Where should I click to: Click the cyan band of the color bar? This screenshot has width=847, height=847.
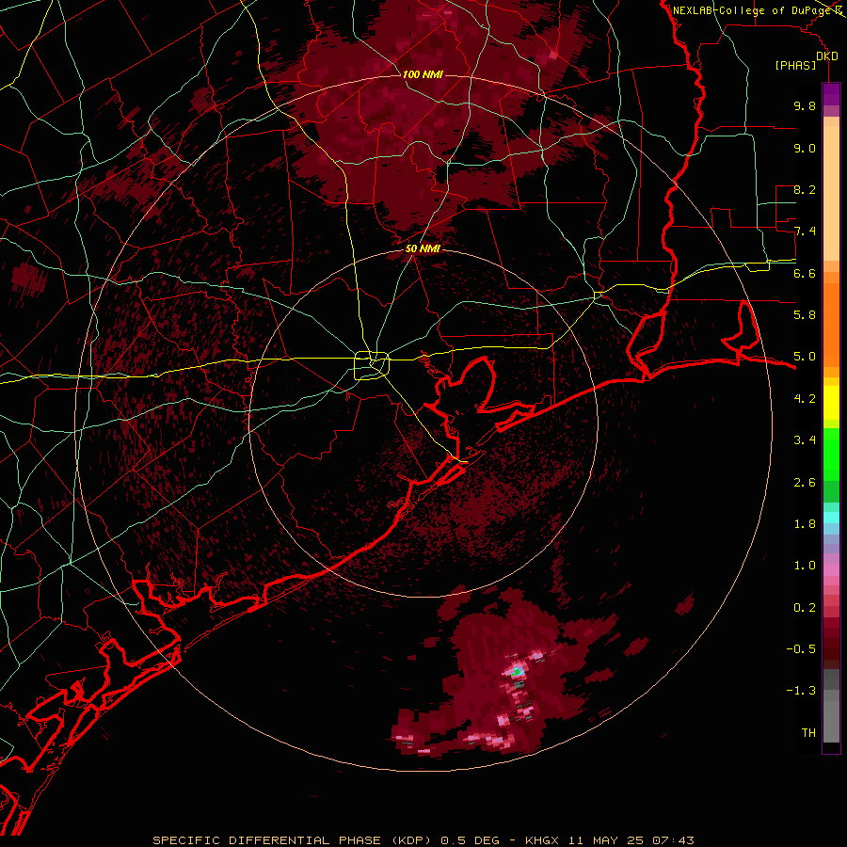(x=831, y=517)
